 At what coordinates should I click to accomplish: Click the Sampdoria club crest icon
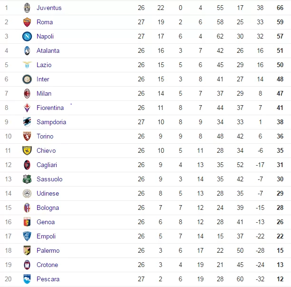click(x=27, y=122)
